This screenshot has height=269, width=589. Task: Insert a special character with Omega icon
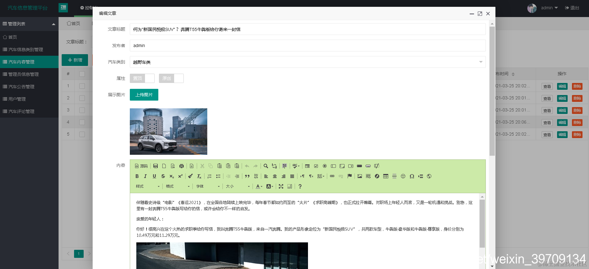point(412,176)
